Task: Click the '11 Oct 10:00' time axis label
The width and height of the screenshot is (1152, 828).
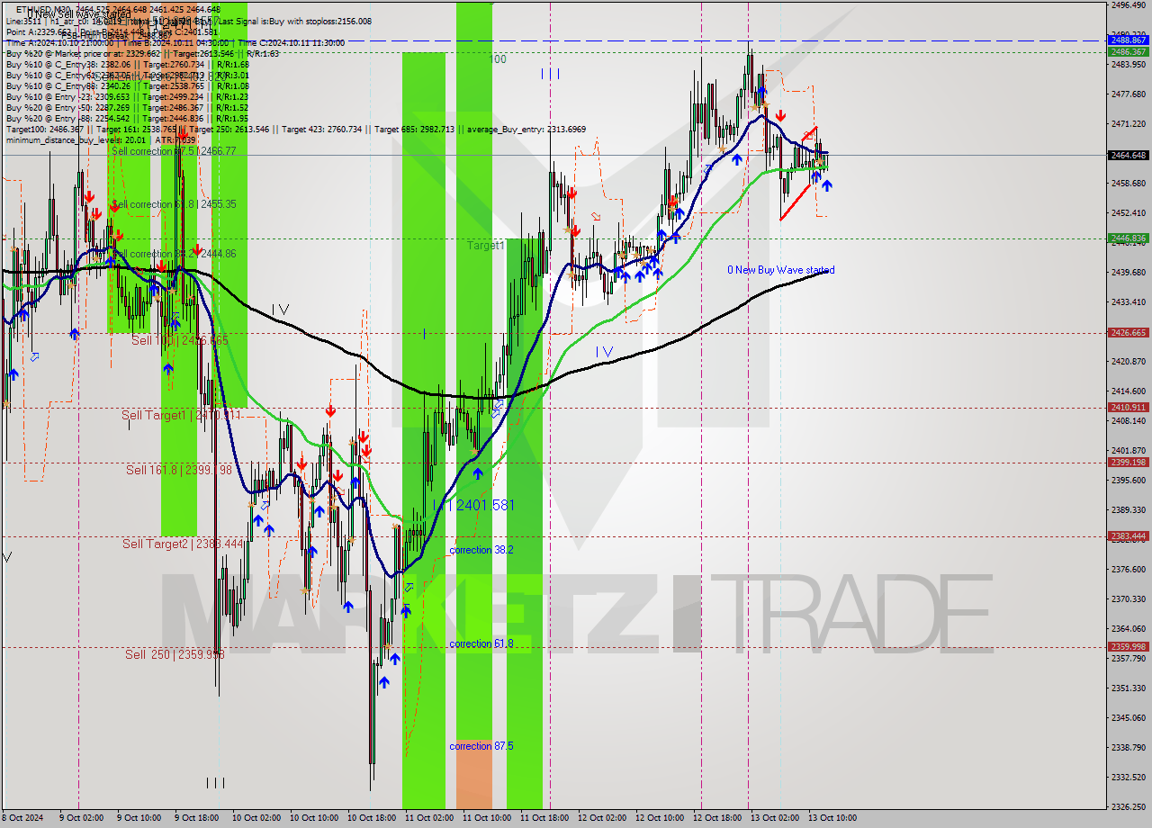Action: click(487, 818)
